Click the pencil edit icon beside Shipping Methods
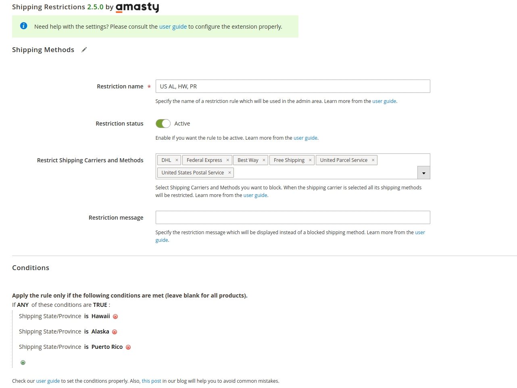517x388 pixels. click(84, 50)
